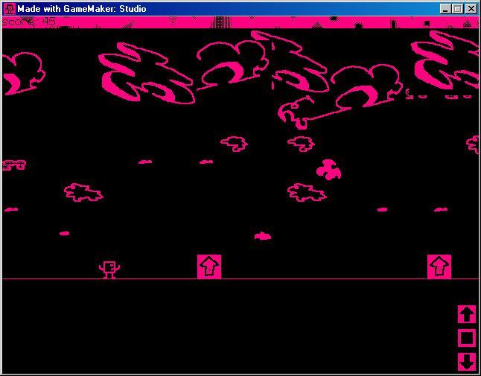Click the spinning pinwheel enemy
481x376 pixels.
pos(328,171)
